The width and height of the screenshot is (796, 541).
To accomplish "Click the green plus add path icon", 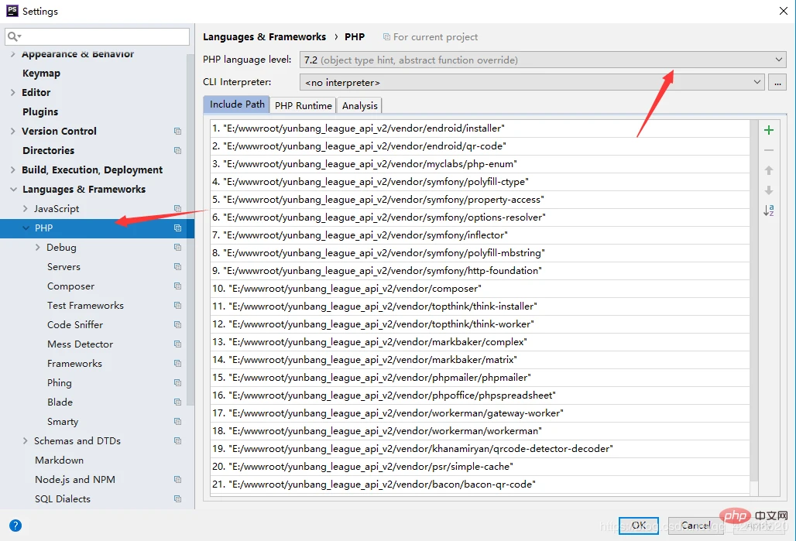I will (768, 130).
